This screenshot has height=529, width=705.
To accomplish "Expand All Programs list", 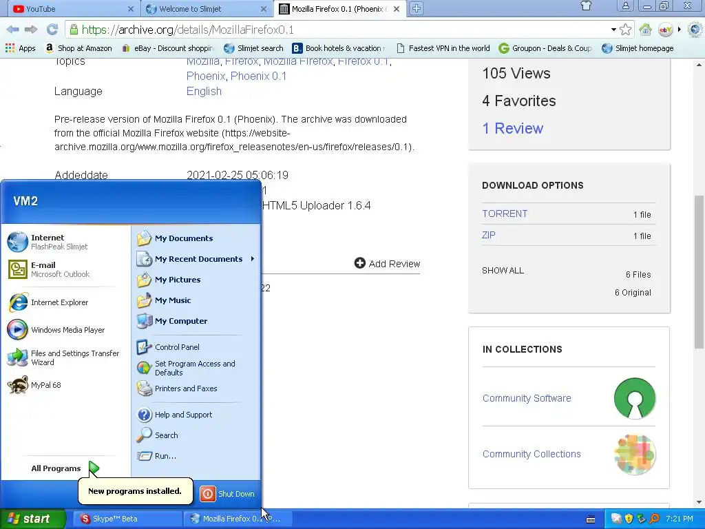I will point(65,468).
